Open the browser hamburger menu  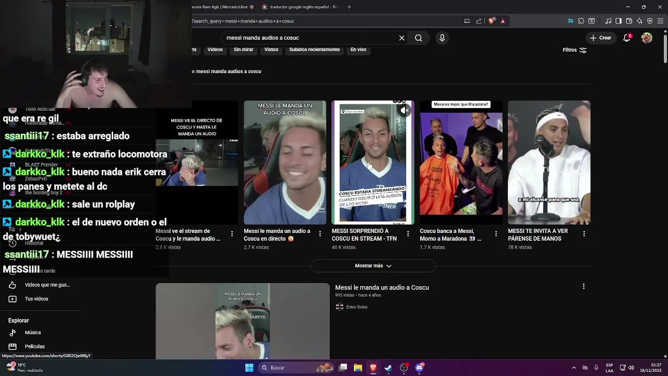661,21
